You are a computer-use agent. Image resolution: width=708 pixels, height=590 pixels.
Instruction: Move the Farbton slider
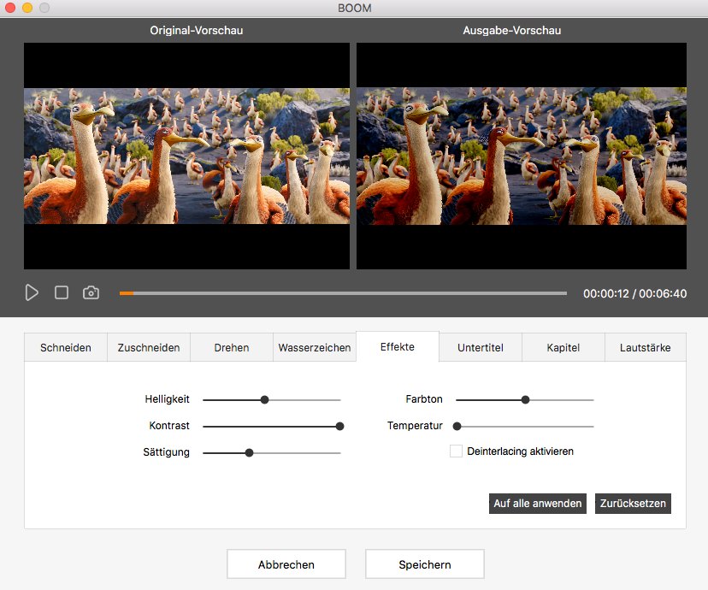(x=525, y=399)
